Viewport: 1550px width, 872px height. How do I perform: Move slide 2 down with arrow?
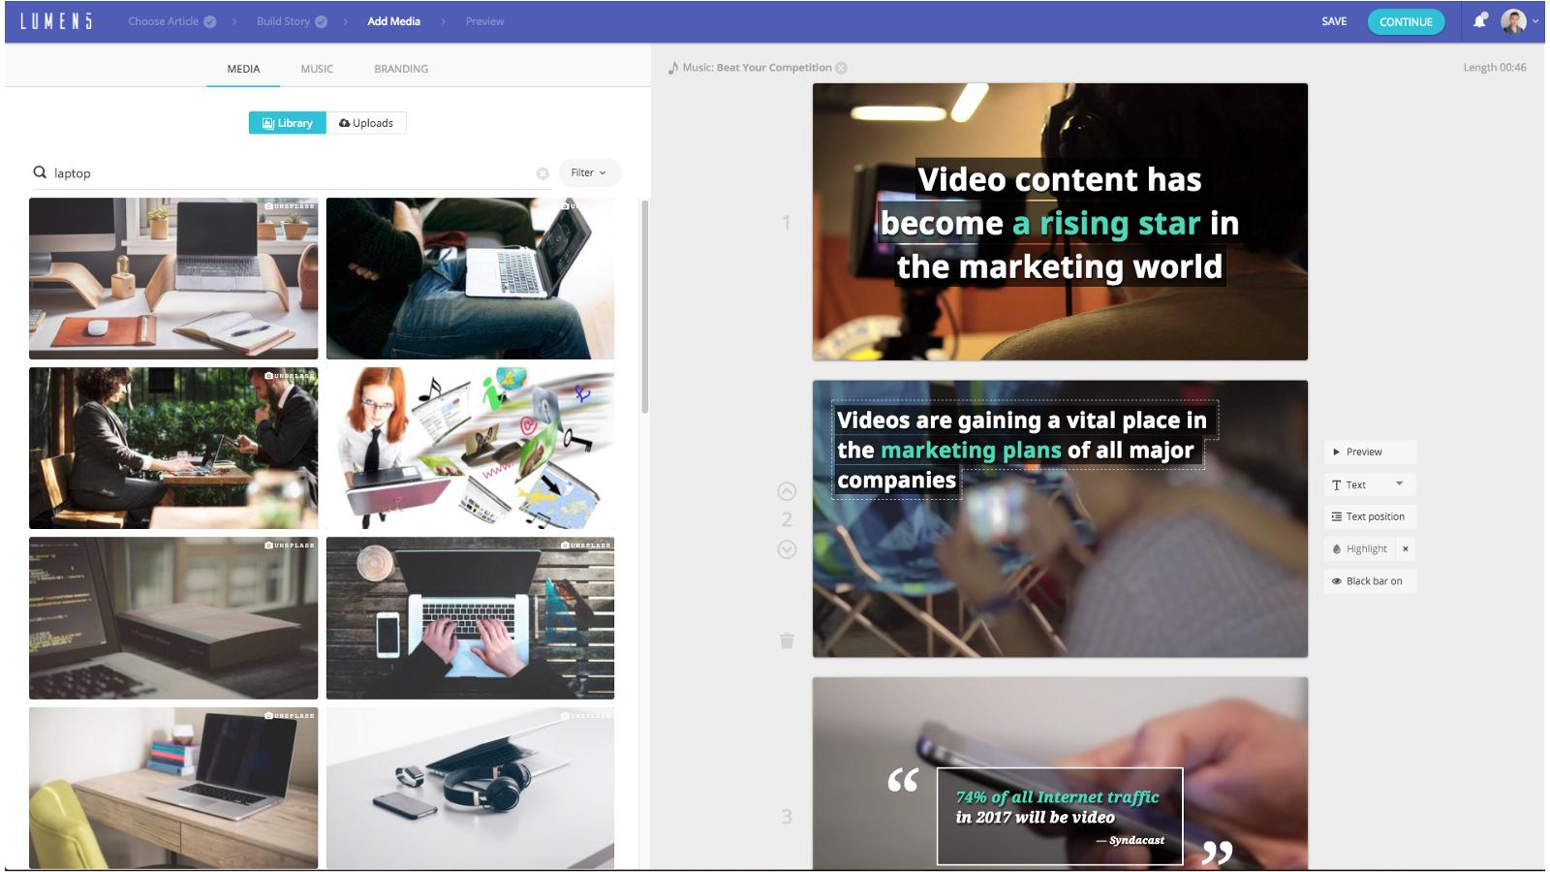click(x=787, y=549)
